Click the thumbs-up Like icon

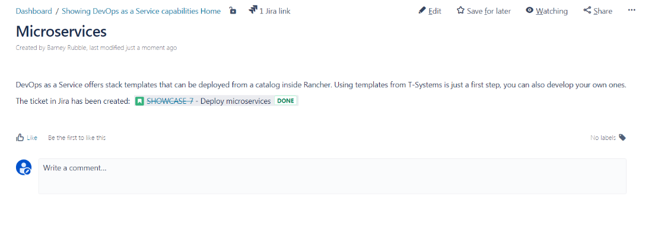(x=20, y=138)
